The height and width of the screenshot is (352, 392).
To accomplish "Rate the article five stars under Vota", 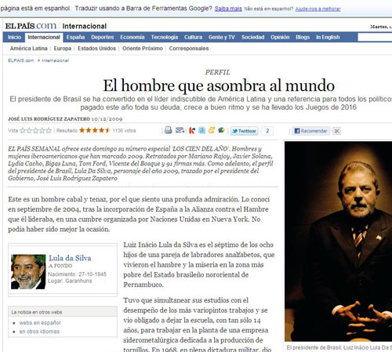I will 49,130.
